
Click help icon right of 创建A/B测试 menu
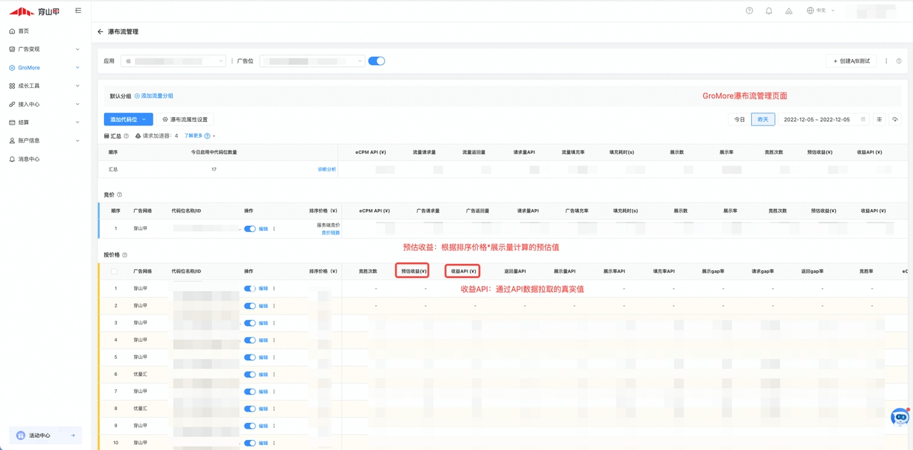[899, 61]
